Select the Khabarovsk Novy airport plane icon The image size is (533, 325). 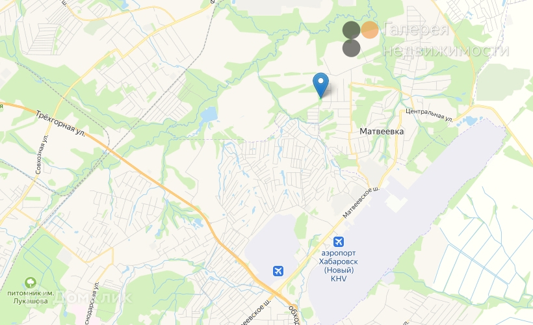(338, 242)
